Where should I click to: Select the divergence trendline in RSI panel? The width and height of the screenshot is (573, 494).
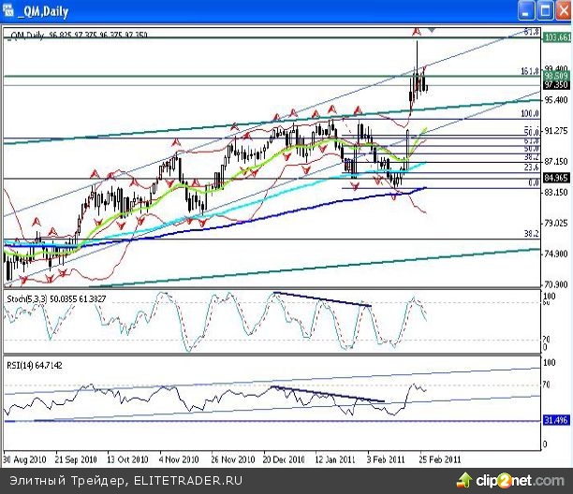tap(328, 395)
